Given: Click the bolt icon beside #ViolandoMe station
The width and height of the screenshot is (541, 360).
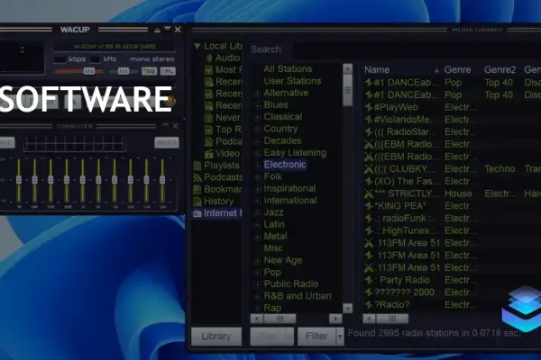Looking at the screenshot, I should [369, 120].
